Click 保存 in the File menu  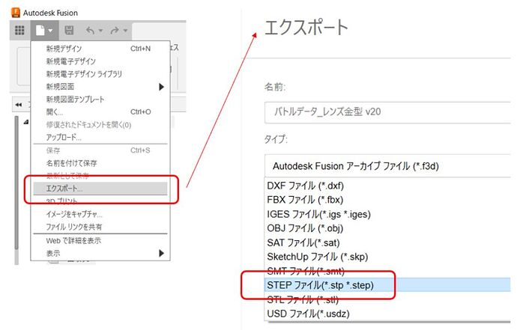click(x=100, y=150)
